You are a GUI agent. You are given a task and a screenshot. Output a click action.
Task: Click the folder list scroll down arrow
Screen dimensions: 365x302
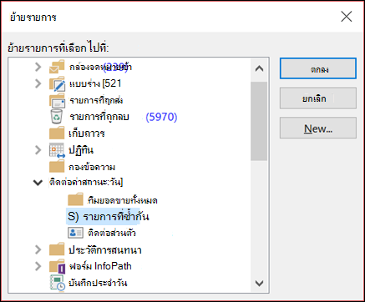tap(259, 283)
